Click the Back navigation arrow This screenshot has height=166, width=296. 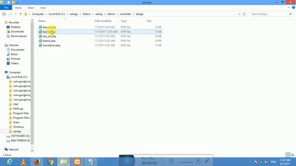pyautogui.click(x=4, y=14)
